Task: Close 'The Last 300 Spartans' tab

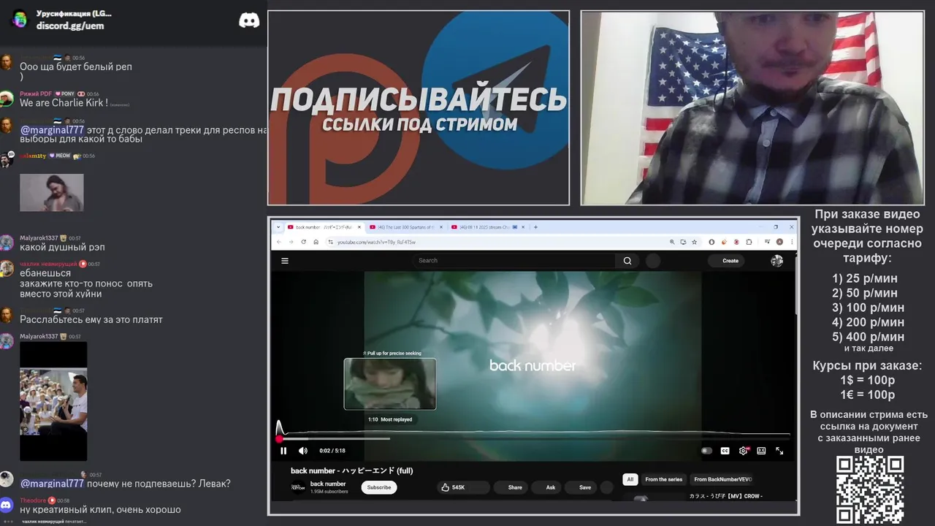Action: [x=440, y=227]
